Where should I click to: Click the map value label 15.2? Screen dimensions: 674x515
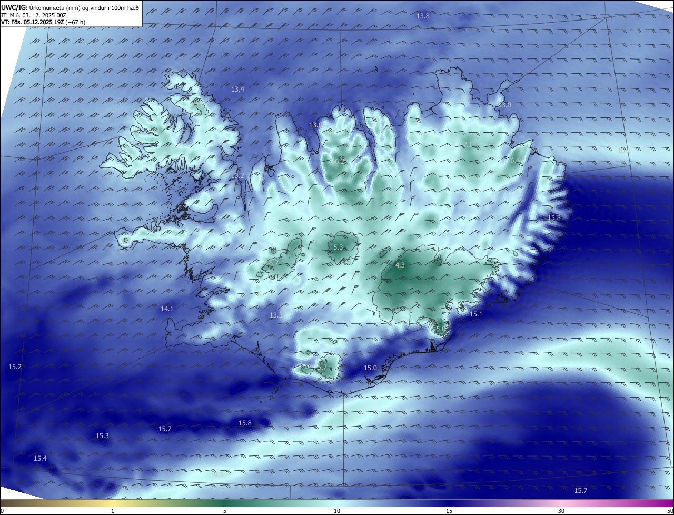pyautogui.click(x=15, y=367)
